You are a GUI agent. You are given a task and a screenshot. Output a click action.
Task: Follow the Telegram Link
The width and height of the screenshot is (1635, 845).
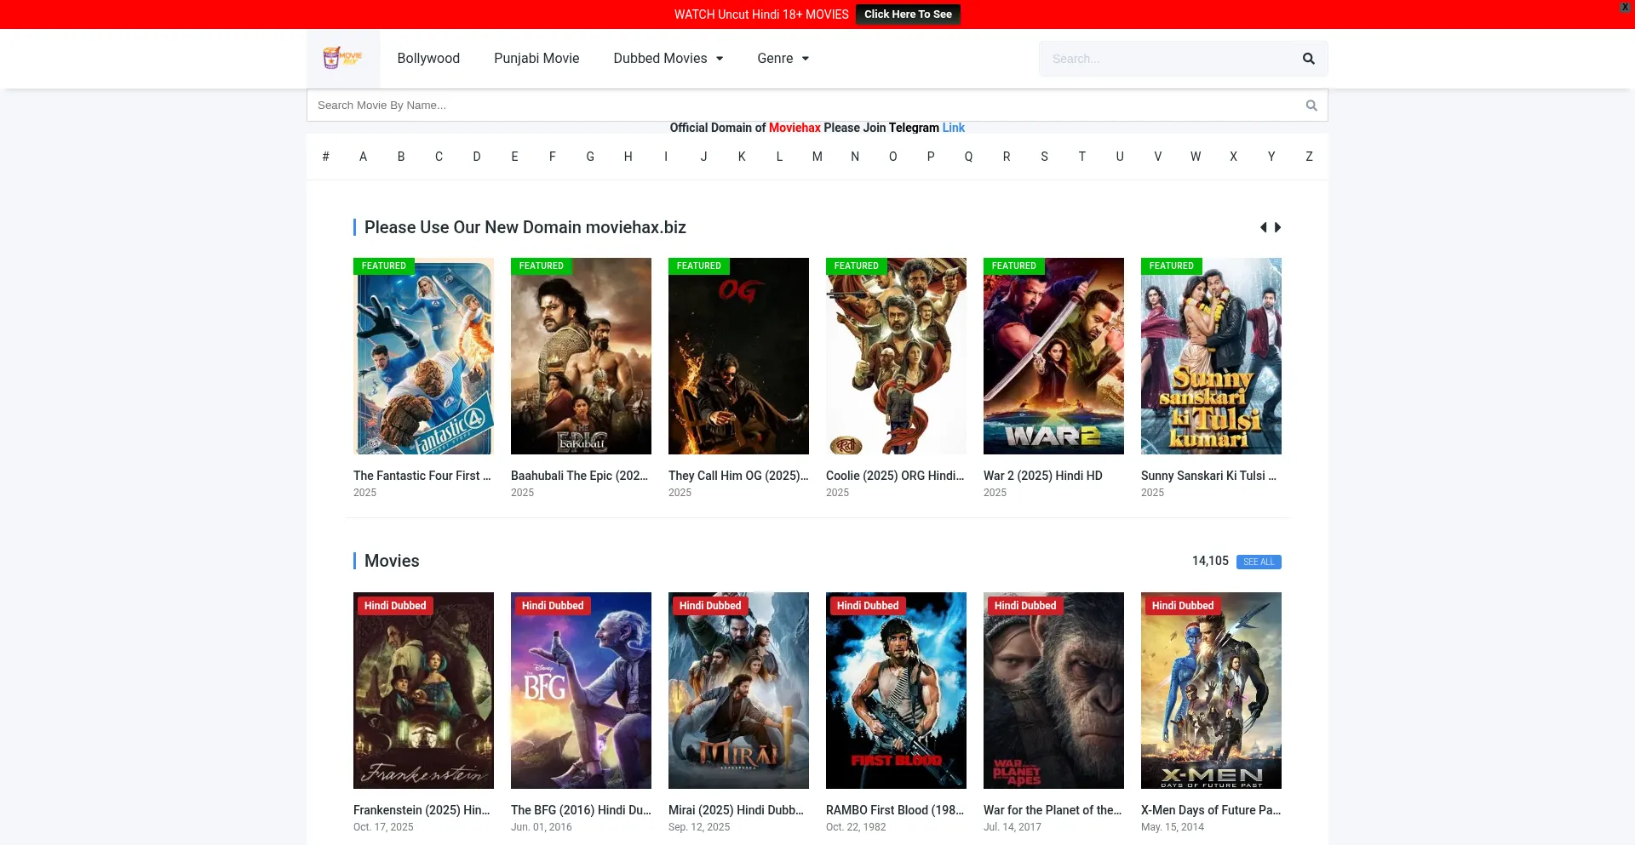(953, 128)
